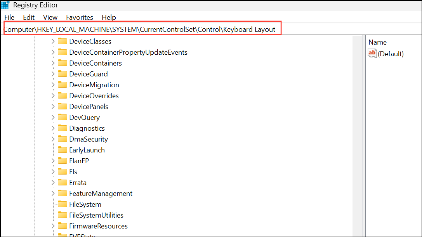
Task: Select the DeviceOverrides tree entry
Action: pyautogui.click(x=94, y=96)
